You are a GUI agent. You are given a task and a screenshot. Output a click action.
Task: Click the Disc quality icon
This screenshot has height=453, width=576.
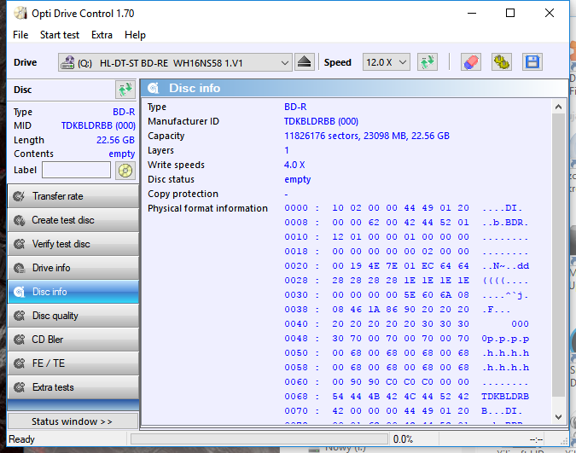click(19, 316)
